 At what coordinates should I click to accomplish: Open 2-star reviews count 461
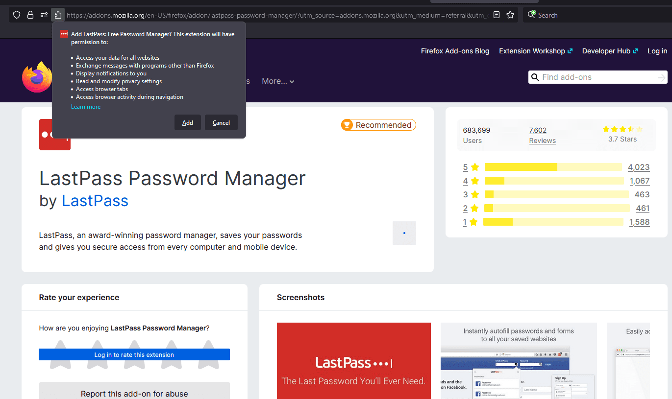[x=643, y=209]
